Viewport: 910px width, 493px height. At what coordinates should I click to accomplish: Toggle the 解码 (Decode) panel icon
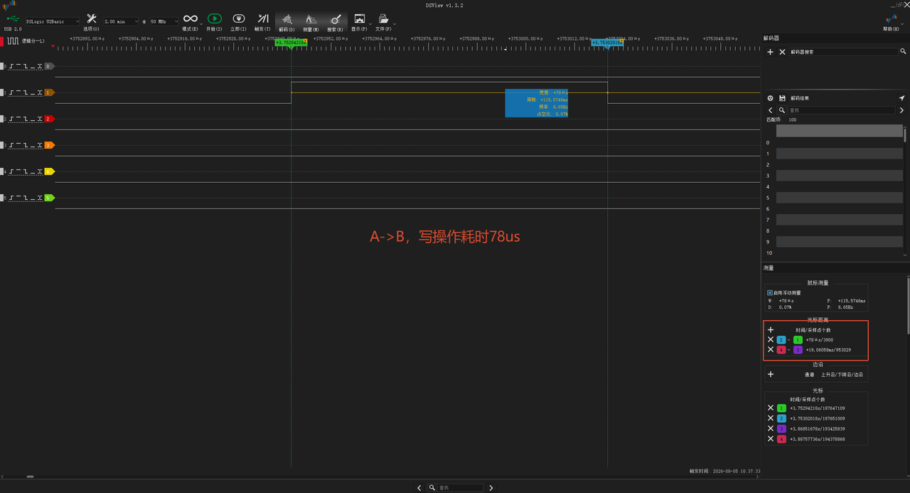point(287,18)
